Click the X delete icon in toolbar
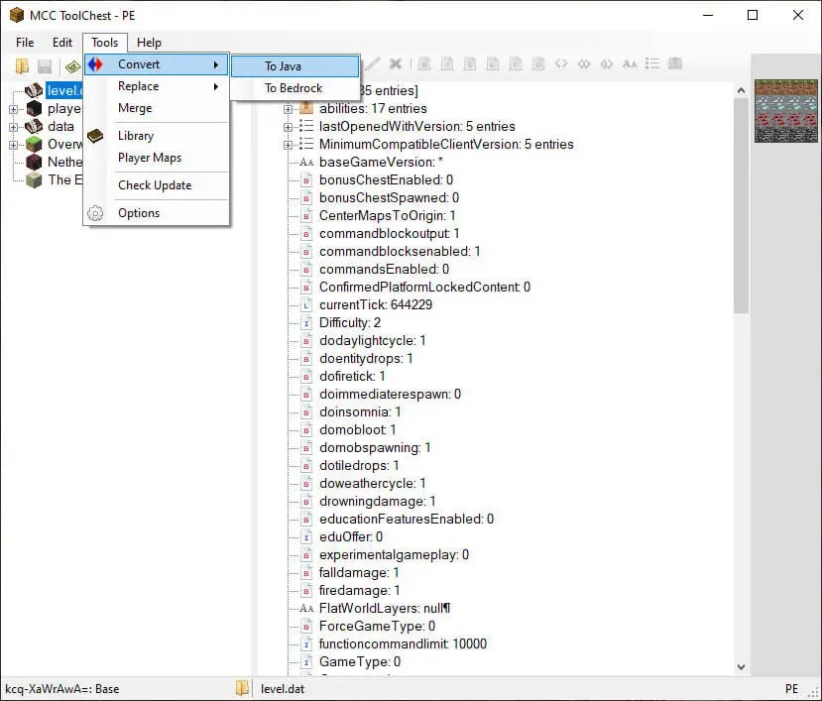Screen dimensions: 822x701 tap(396, 64)
